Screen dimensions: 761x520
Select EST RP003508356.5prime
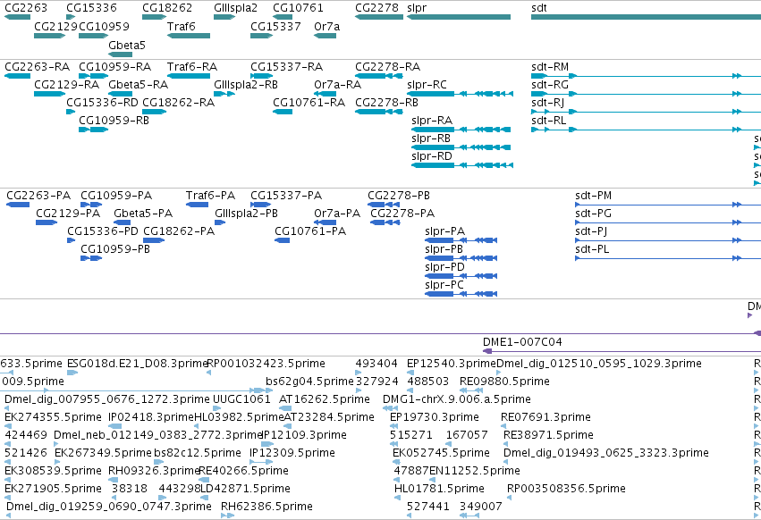tap(566, 489)
